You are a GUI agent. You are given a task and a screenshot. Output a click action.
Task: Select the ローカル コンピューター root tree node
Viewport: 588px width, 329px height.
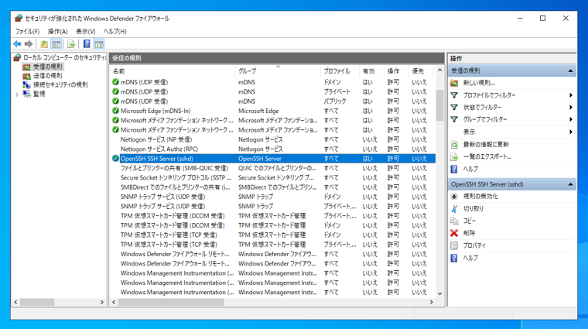tap(64, 57)
